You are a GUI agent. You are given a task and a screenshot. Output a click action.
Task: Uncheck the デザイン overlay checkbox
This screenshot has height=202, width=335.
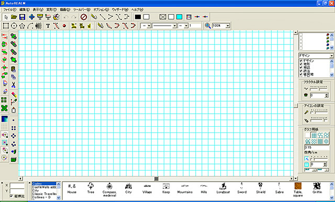coord(301,61)
